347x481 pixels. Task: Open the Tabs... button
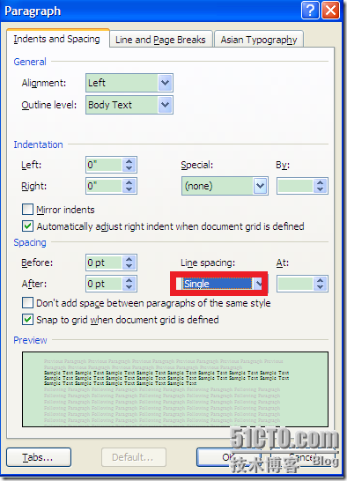39,457
